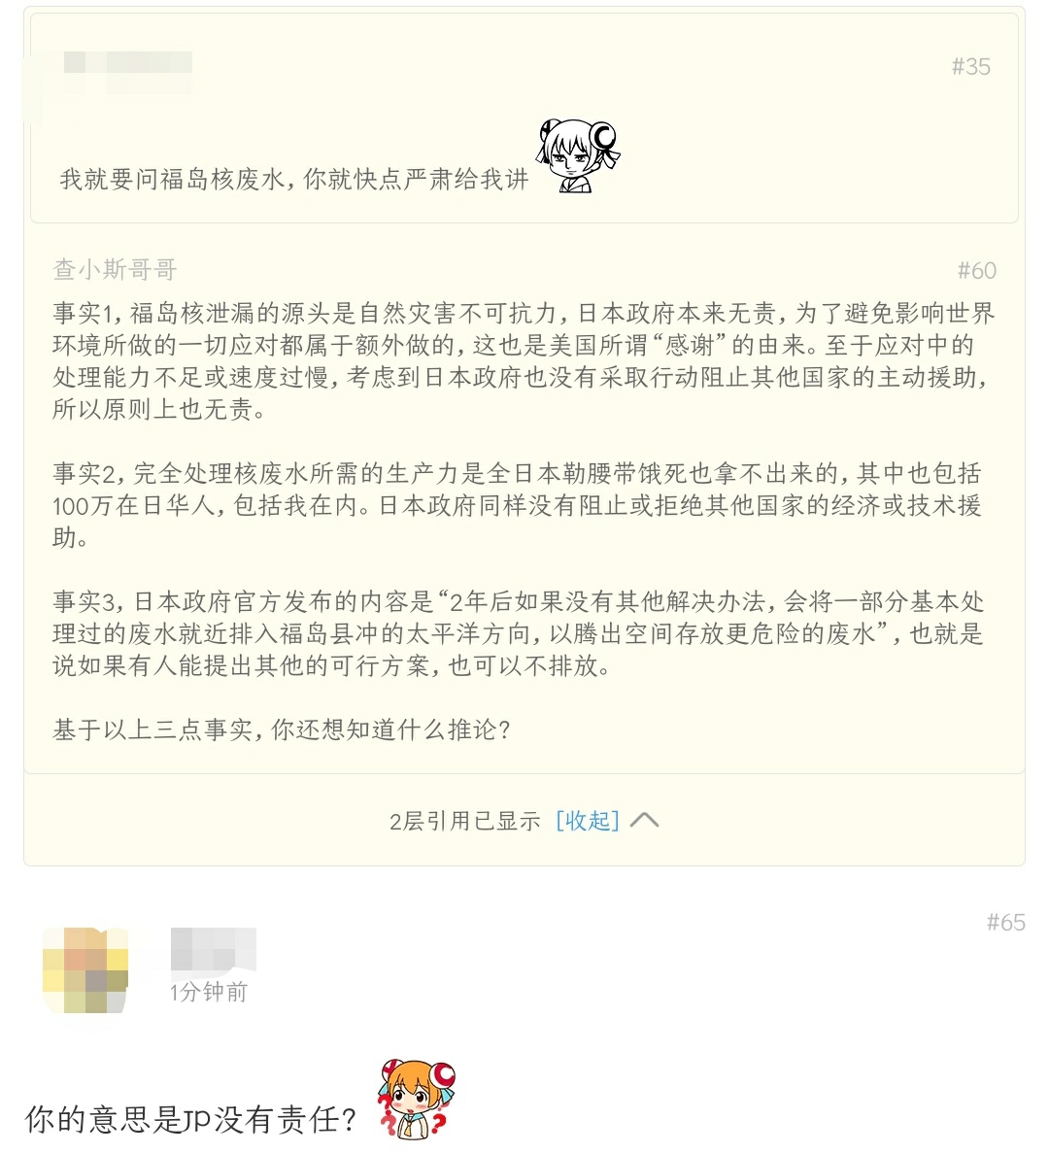Viewport: 1049px width, 1153px height.
Task: Click floor number #65
Action: 1005,922
